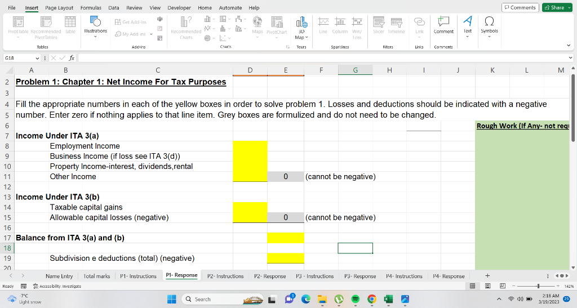
Task: Expand the Text group menu
Action: (467, 27)
